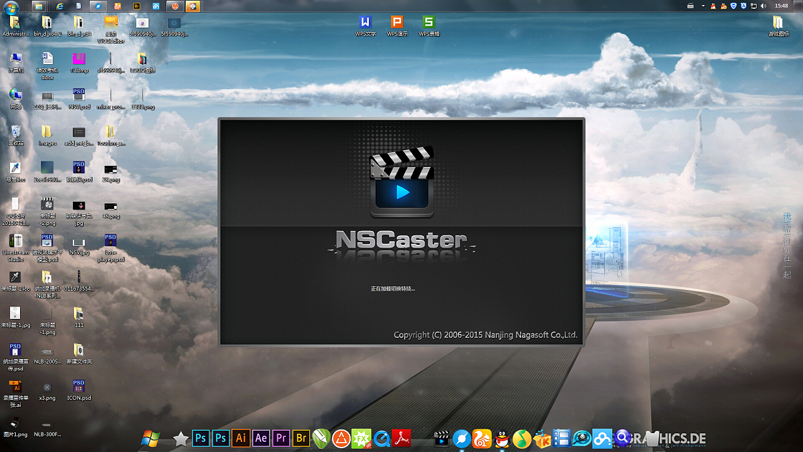Select the tourism_a... folder icon
803x452 pixels.
point(110,136)
